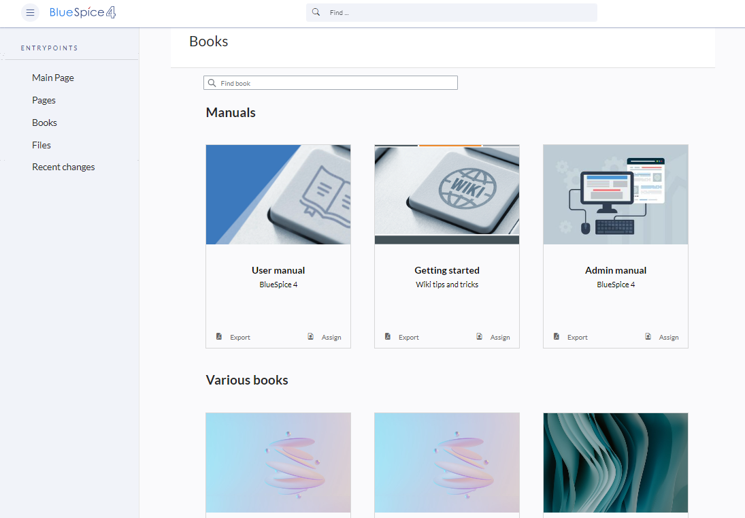Image resolution: width=745 pixels, height=518 pixels.
Task: Open Files from the sidebar
Action: 42,145
